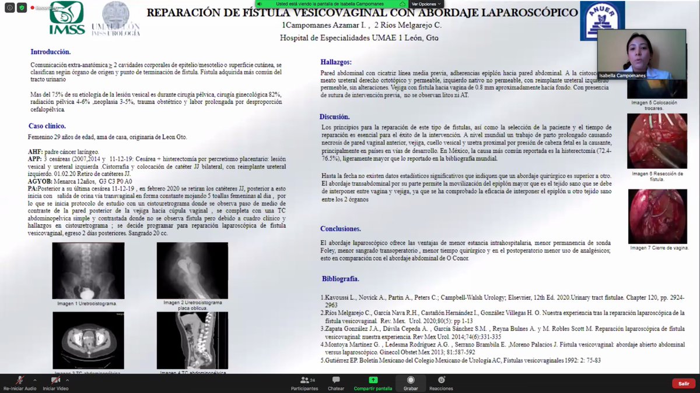Image resolution: width=700 pixels, height=393 pixels.
Task: Click Imagen 7 Cierre de vagina photo
Action: pyautogui.click(x=657, y=216)
